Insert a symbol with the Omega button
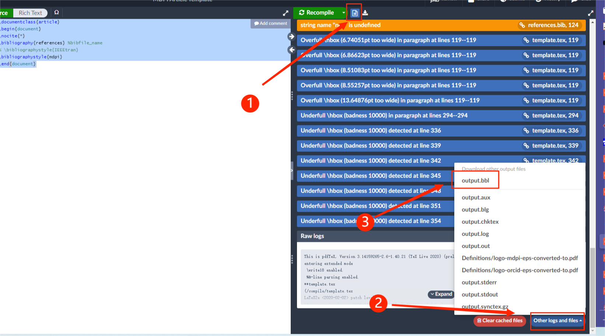Screen dimensions: 605x336 point(56,12)
